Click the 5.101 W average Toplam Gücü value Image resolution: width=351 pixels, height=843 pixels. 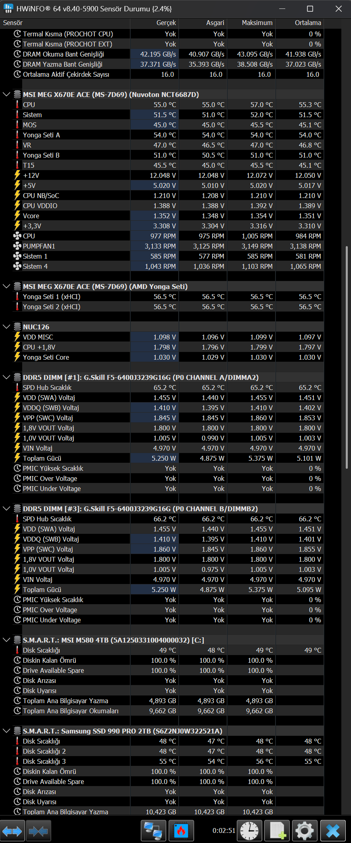click(309, 458)
